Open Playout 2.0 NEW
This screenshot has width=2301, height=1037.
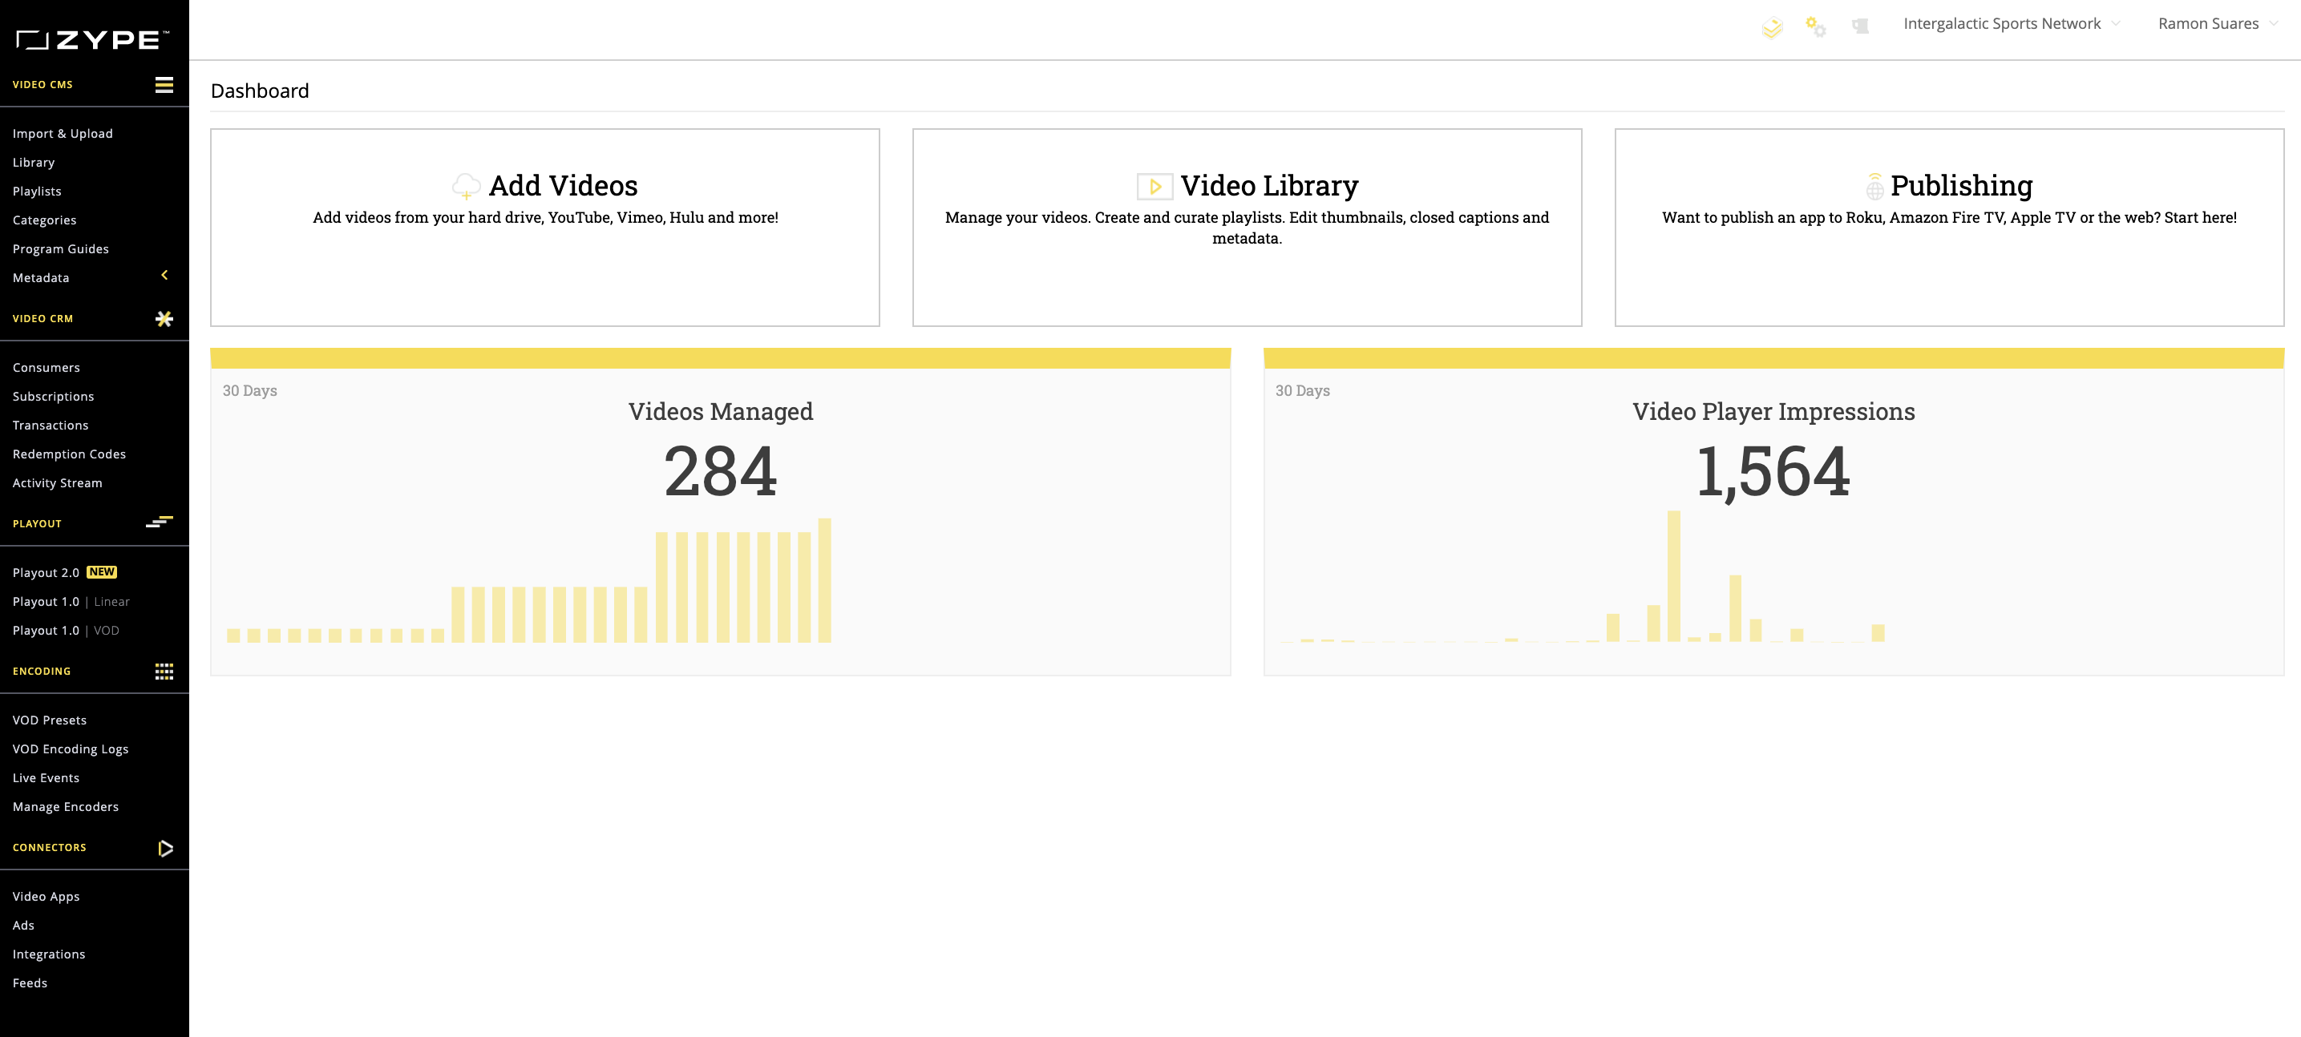pos(65,572)
